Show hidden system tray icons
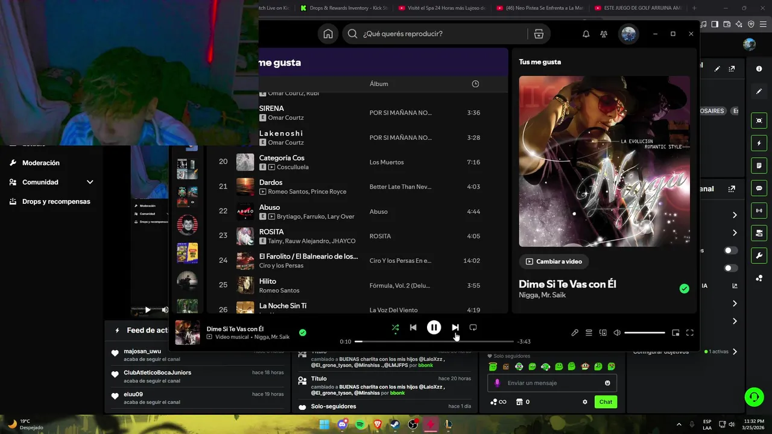Screen dimensions: 772x434 (679, 424)
